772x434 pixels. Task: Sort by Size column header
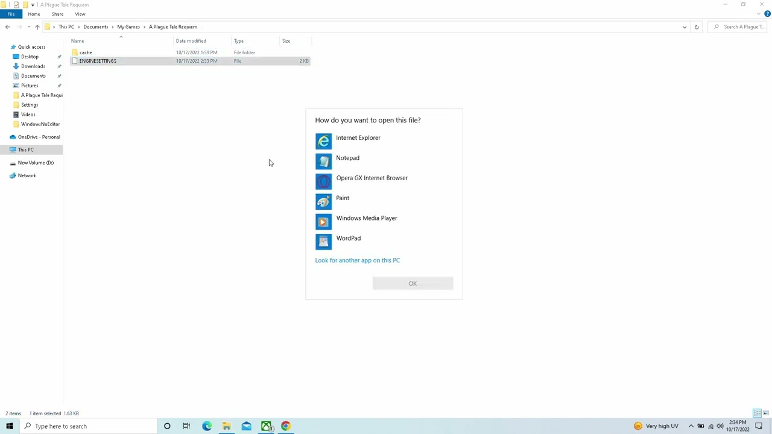pos(296,41)
